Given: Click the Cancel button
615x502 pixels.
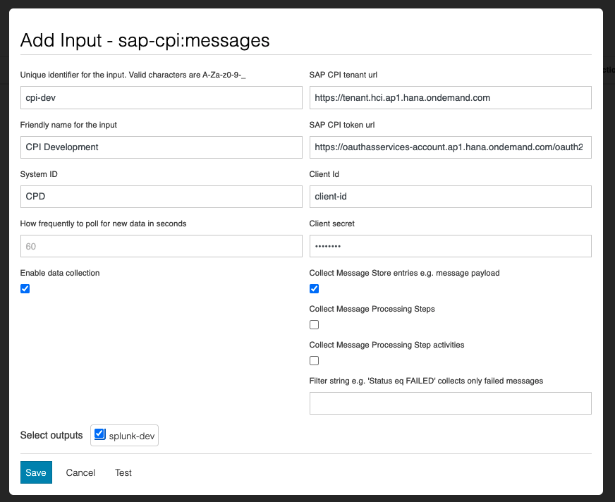Looking at the screenshot, I should coord(80,472).
